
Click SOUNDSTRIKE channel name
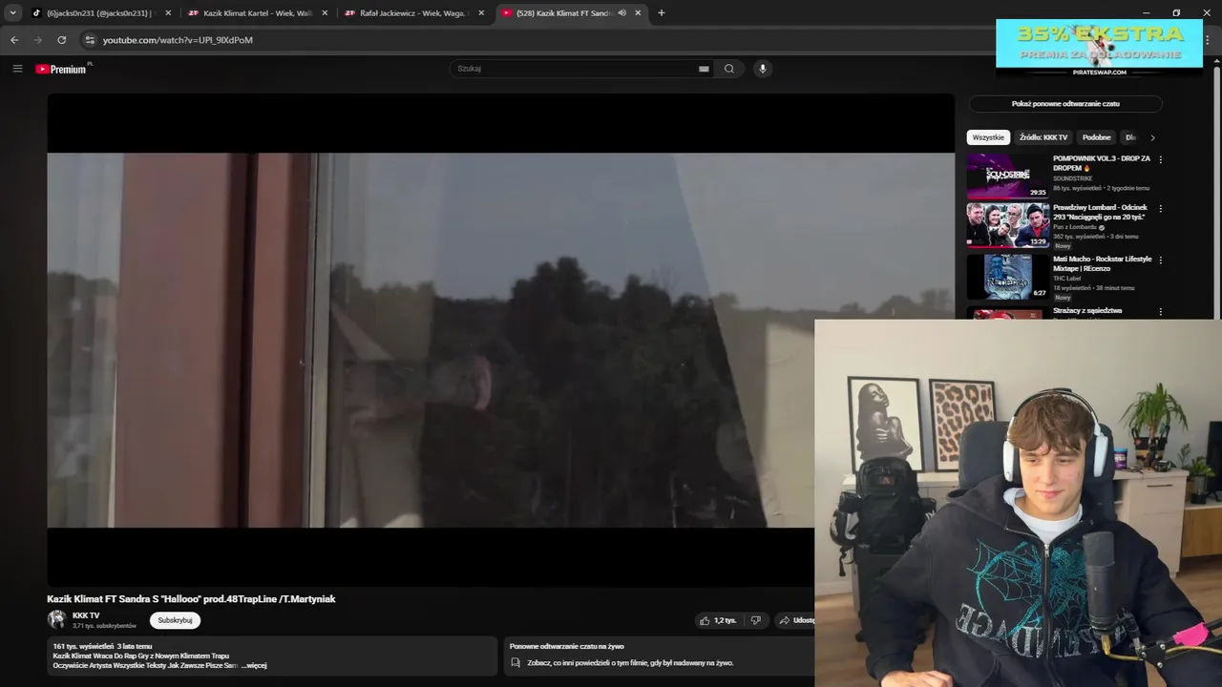pos(1073,178)
